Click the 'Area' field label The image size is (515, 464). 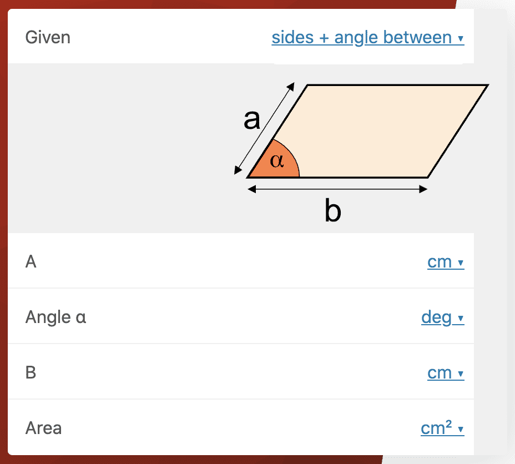[x=43, y=428]
